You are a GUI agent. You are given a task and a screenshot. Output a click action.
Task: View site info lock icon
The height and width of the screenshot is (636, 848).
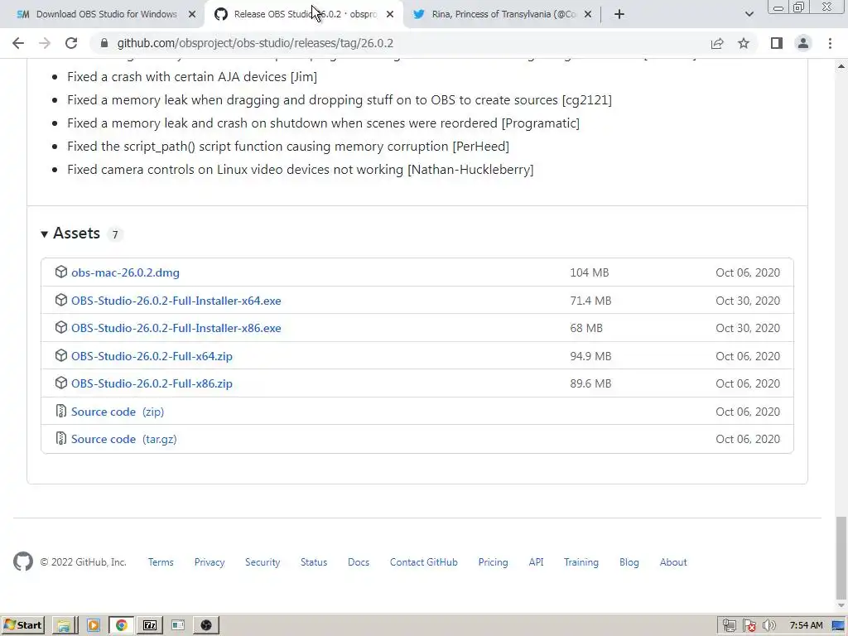(104, 43)
